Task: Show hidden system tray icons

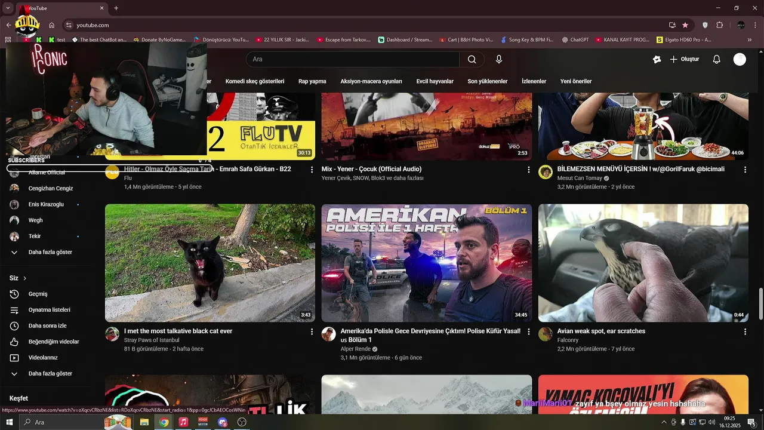Action: tap(664, 422)
